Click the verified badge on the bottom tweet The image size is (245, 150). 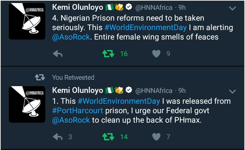pos(129,90)
